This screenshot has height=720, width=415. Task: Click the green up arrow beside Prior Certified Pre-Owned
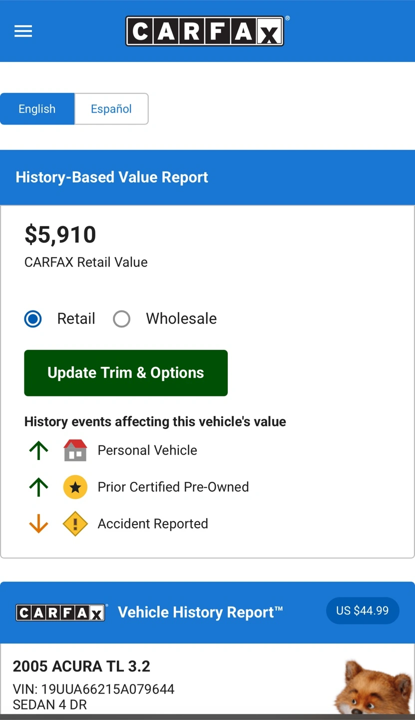[x=38, y=487]
